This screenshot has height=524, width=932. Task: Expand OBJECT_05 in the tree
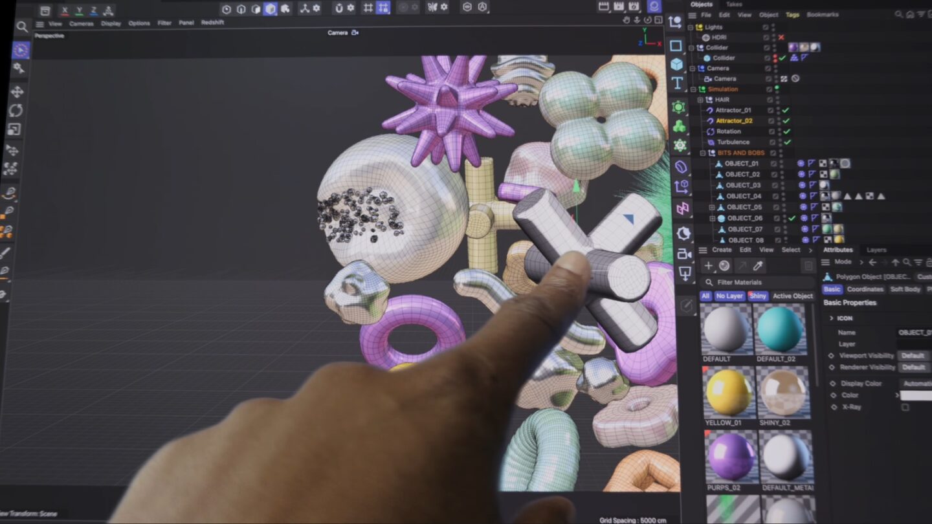pyautogui.click(x=712, y=207)
